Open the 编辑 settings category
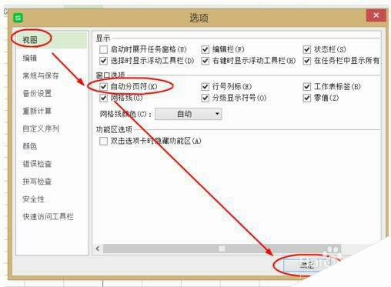Viewport: 391px width, 287px height. [x=30, y=58]
